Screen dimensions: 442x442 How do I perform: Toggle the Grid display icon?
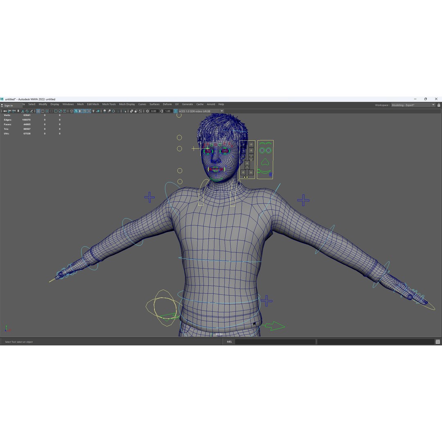tap(38, 111)
